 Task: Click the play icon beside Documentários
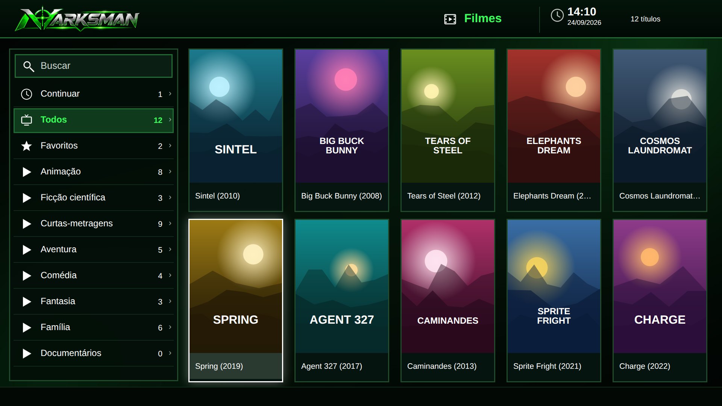(x=27, y=353)
